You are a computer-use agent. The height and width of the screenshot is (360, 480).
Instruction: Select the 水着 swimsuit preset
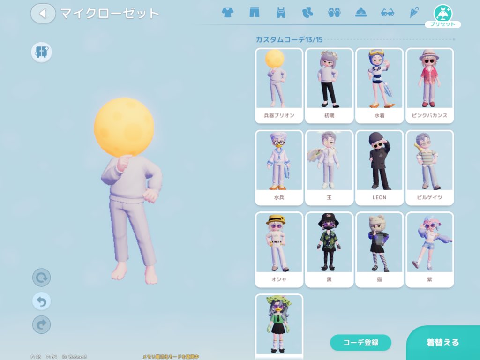tap(380, 86)
